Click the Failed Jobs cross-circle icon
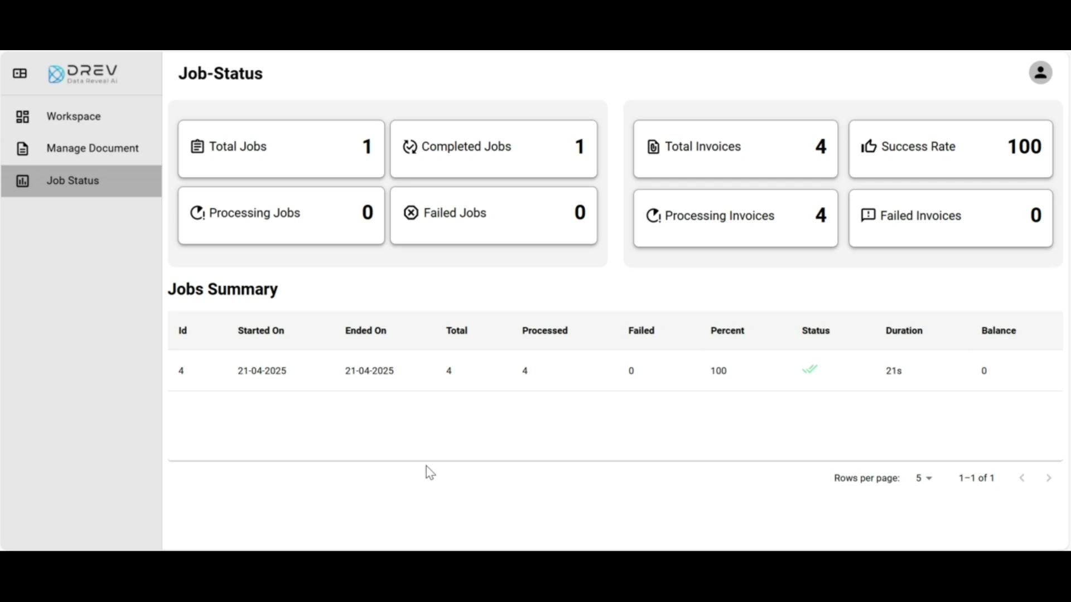The image size is (1071, 602). coord(411,213)
